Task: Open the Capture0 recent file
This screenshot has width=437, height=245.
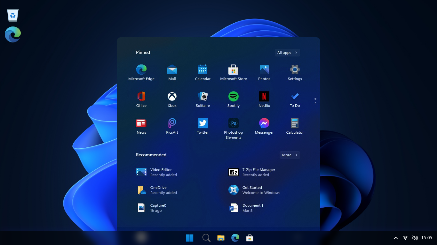Action: [x=151, y=208]
